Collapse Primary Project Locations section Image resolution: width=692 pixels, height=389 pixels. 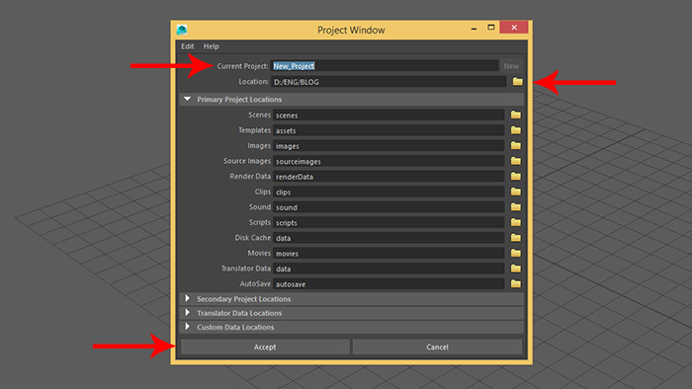(x=187, y=99)
